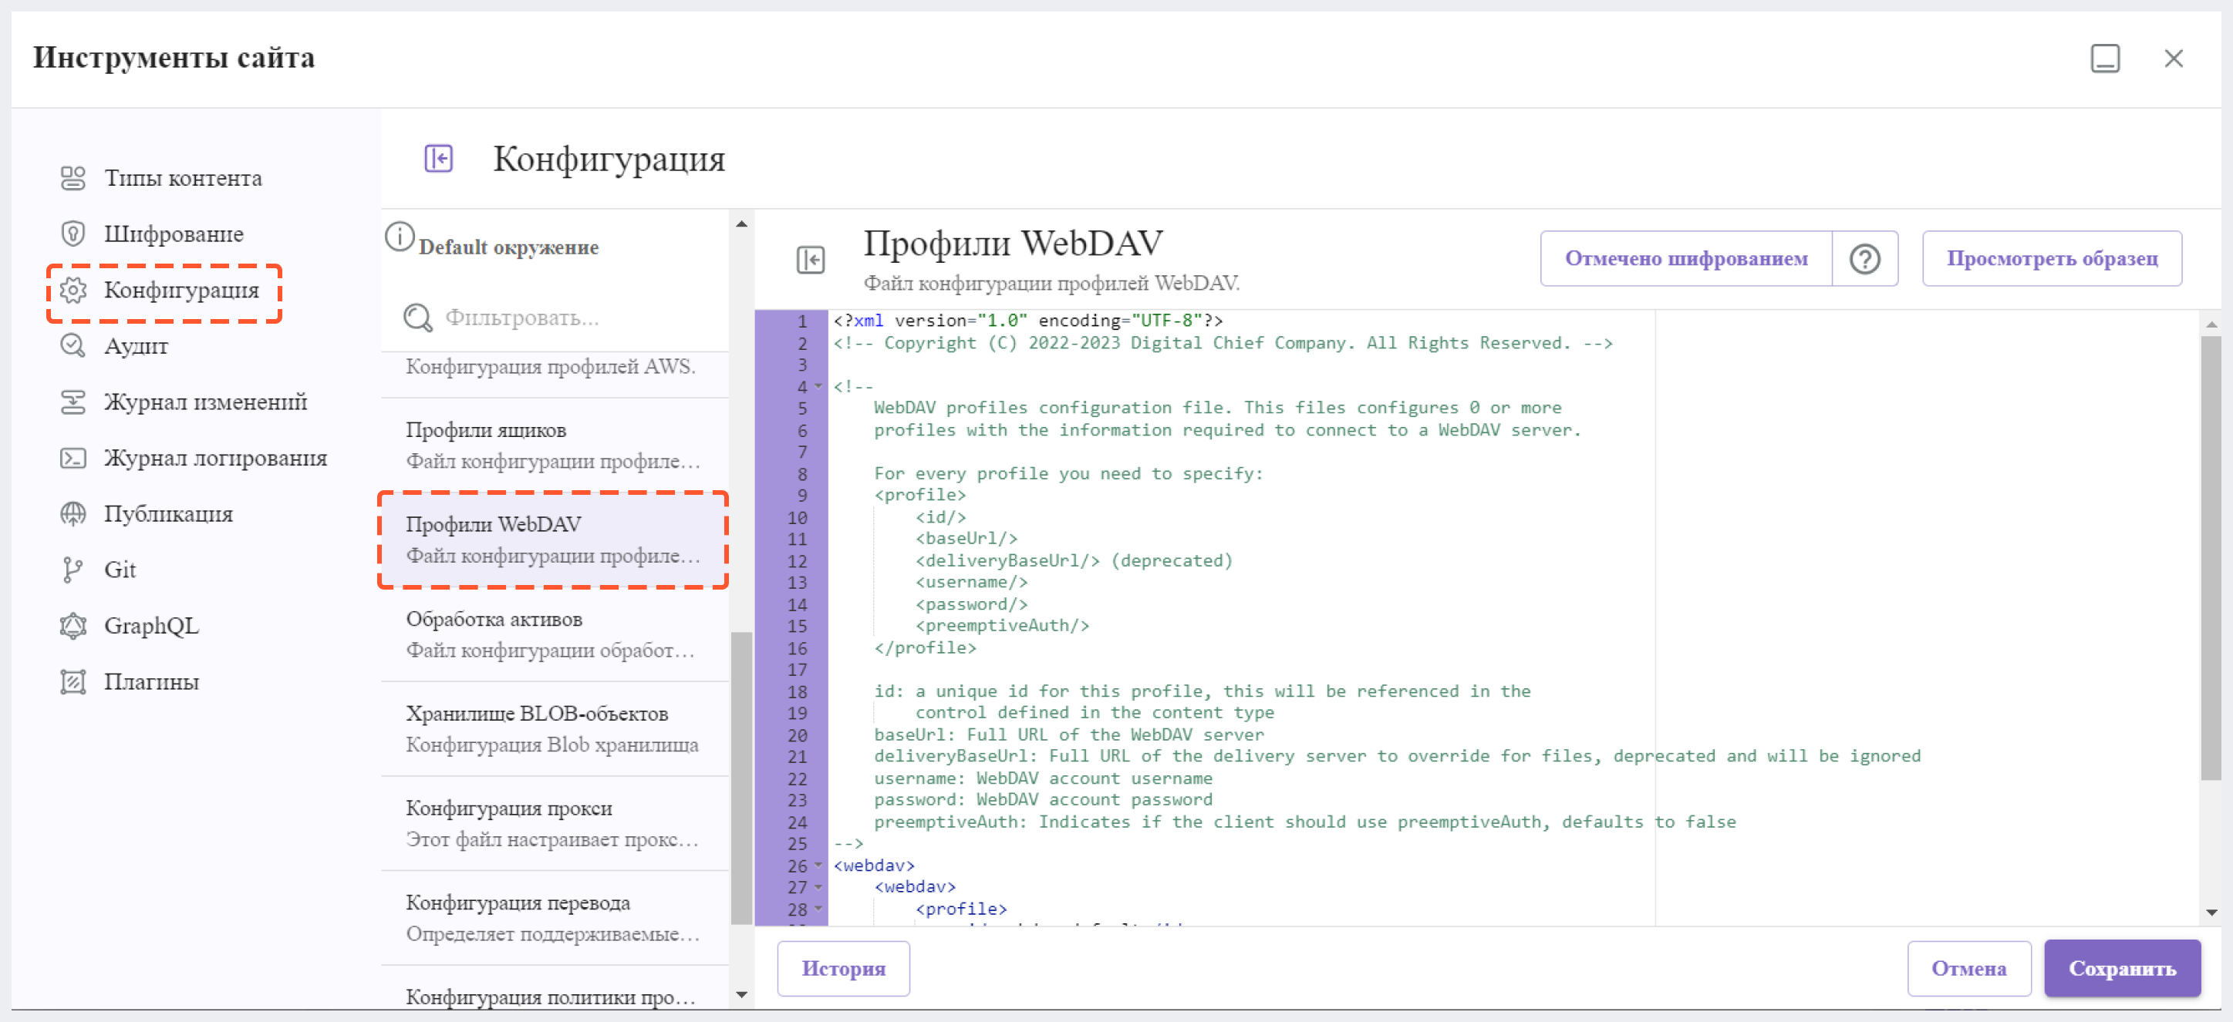Click the Сохранить button
The height and width of the screenshot is (1022, 2233).
[2122, 968]
